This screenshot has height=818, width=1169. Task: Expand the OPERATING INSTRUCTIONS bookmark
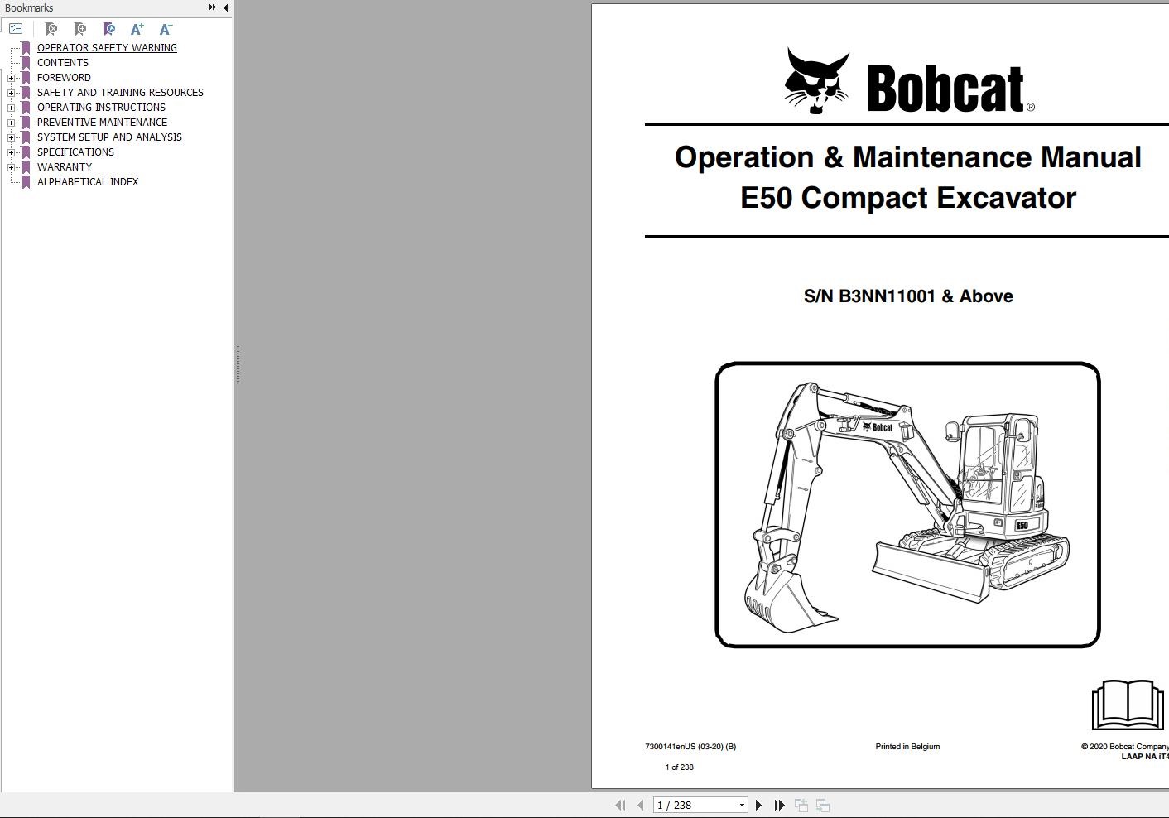pos(11,108)
